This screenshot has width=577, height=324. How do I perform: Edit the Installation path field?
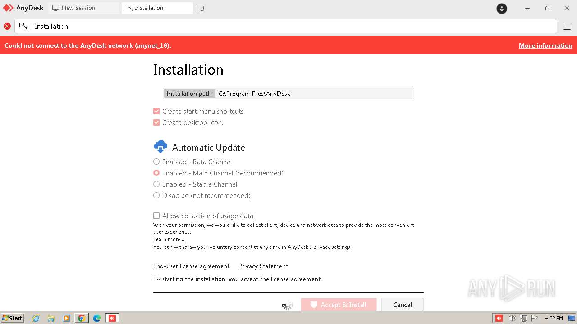coord(288,94)
